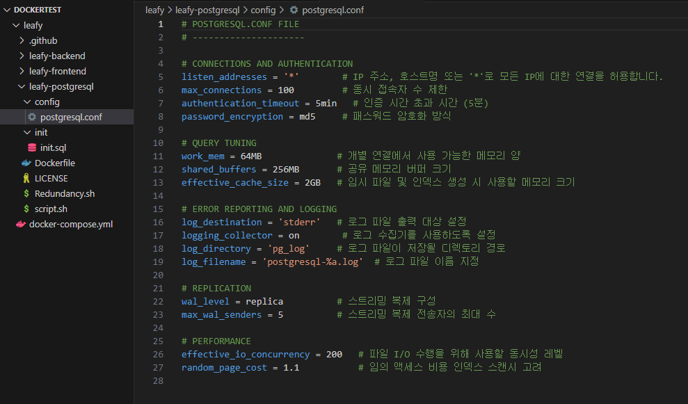Screen dimensions: 688x404
Task: Click the authentication_timeout setting name
Action: [x=240, y=103]
